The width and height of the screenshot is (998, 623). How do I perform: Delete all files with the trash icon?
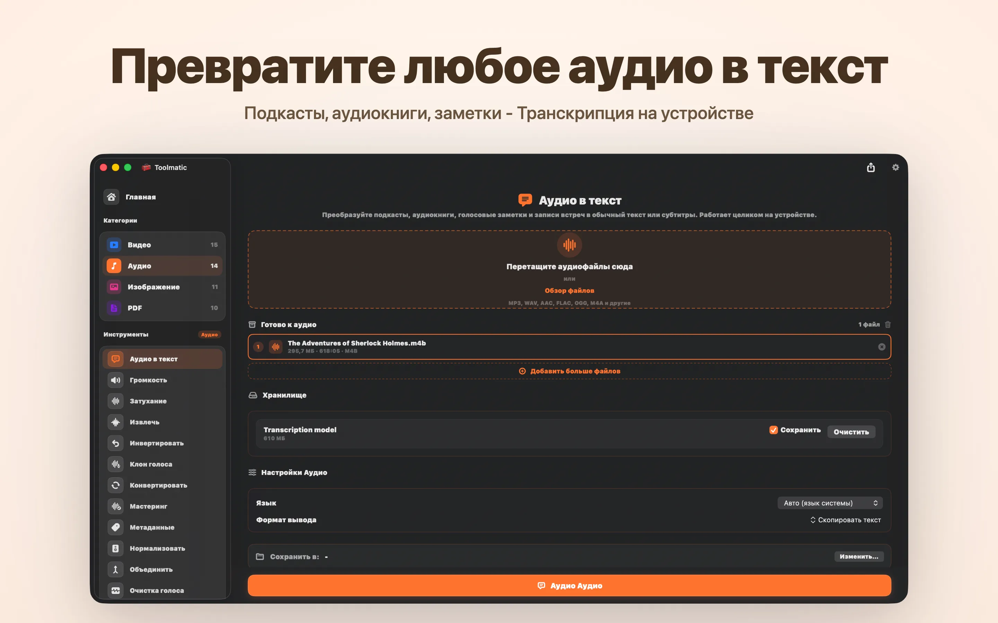[887, 324]
